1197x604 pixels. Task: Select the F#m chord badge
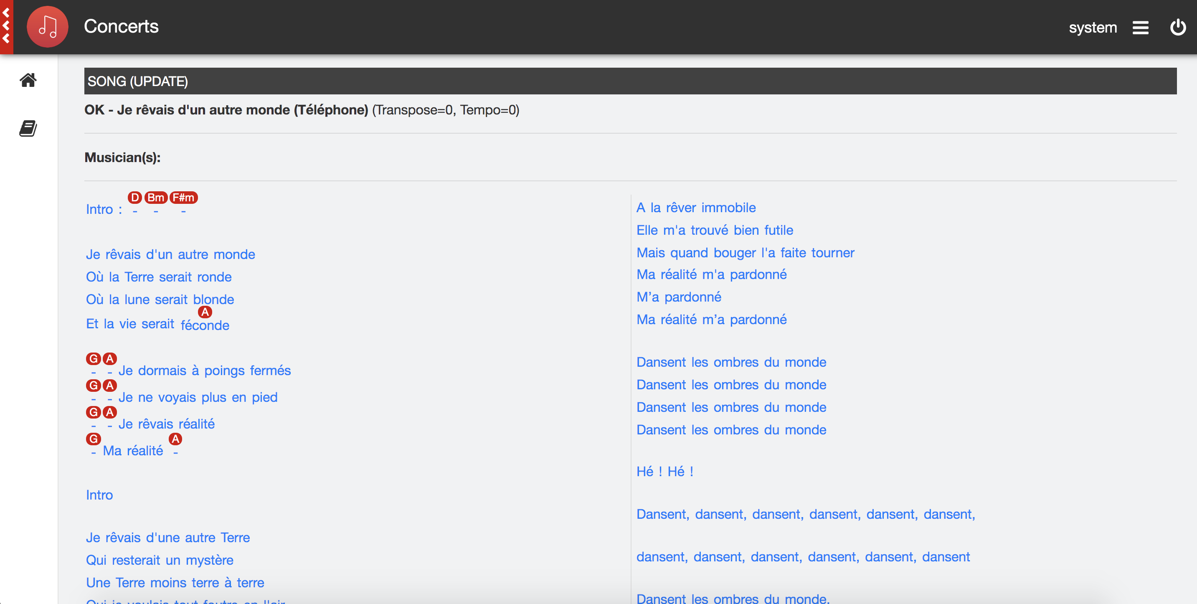point(183,198)
